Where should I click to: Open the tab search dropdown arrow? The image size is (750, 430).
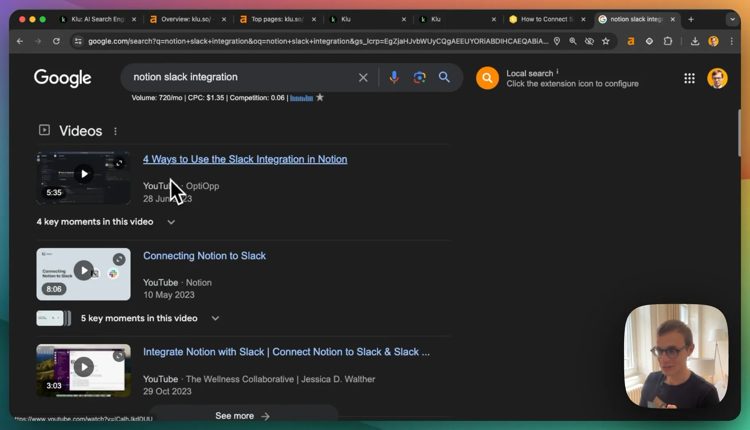pyautogui.click(x=732, y=19)
